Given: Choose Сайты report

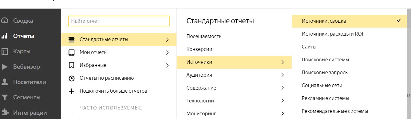Looking at the screenshot, I should 309,47.
